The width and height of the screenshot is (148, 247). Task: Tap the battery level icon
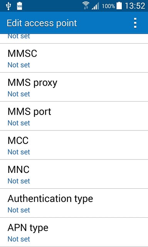tap(119, 6)
